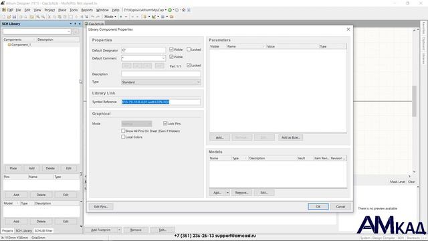Open the Tools menu
Screen dimensions: 428x241
(74, 10)
